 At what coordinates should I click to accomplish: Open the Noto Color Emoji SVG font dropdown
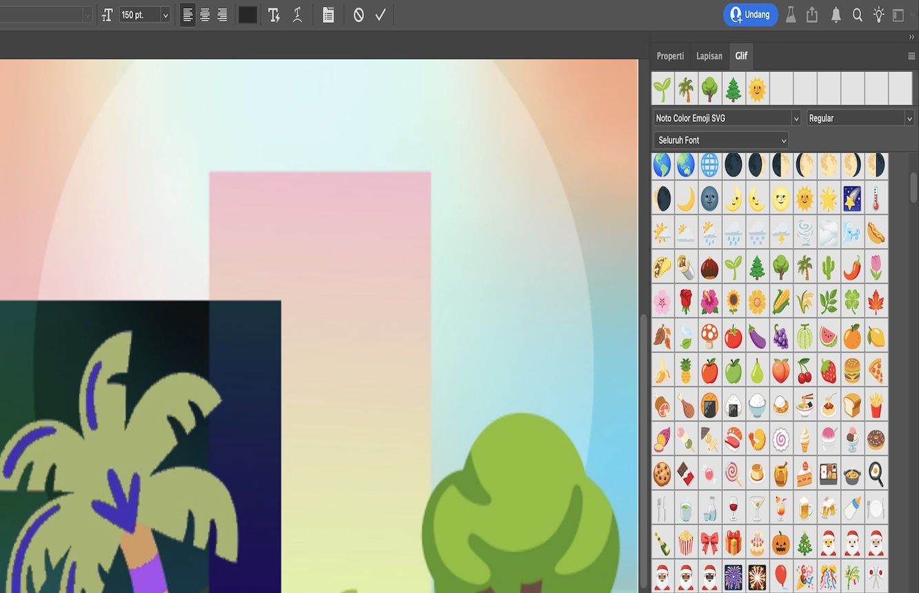pos(724,118)
